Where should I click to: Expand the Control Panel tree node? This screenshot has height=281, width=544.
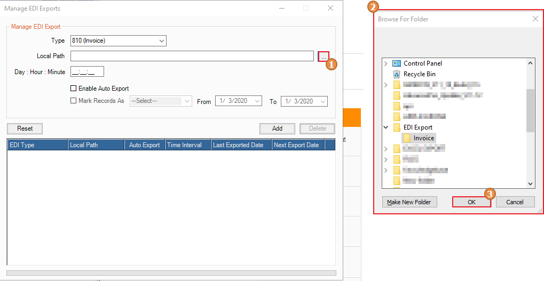coord(386,63)
